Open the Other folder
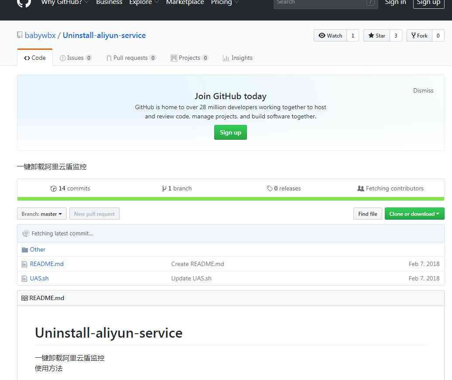Screen dimensions: 452x380 click(x=38, y=249)
